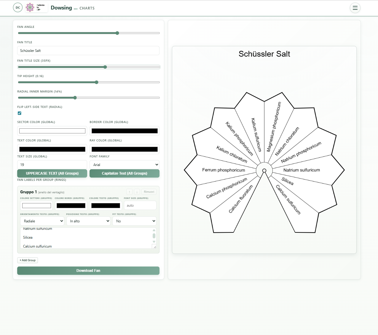Open the global Sector Color swatch
Image resolution: width=378 pixels, height=335 pixels.
coord(52,131)
